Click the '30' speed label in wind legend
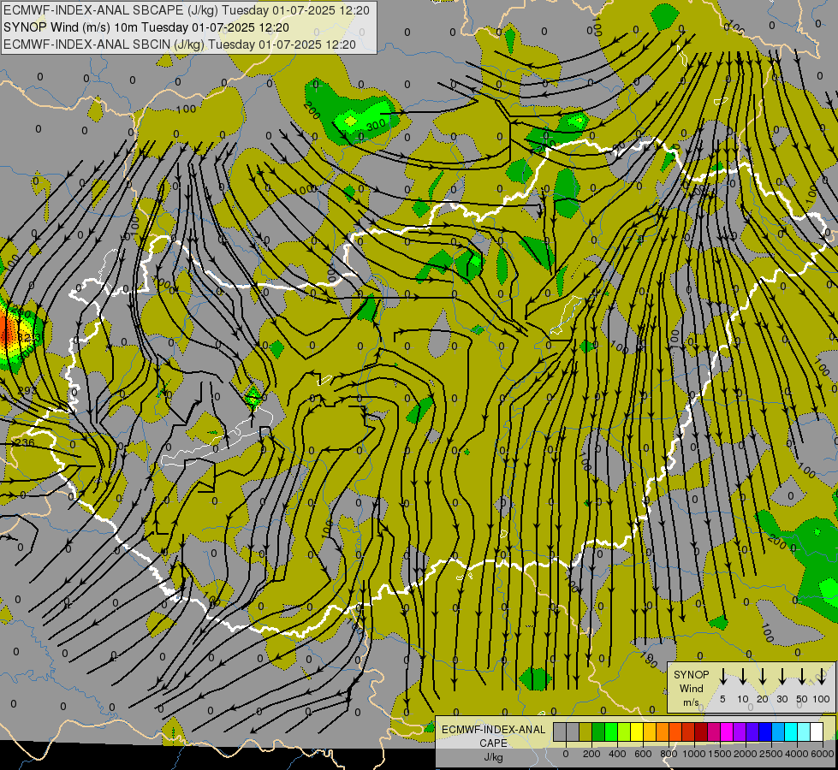838x770 pixels. click(782, 699)
